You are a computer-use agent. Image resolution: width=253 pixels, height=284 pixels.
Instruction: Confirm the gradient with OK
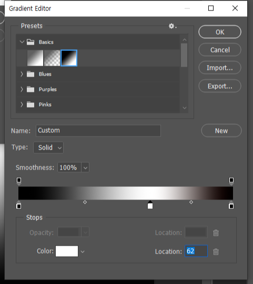[x=220, y=32]
